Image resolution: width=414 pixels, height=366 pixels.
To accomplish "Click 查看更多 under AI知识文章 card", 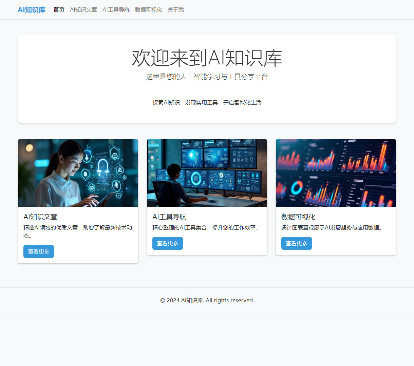I will [38, 251].
